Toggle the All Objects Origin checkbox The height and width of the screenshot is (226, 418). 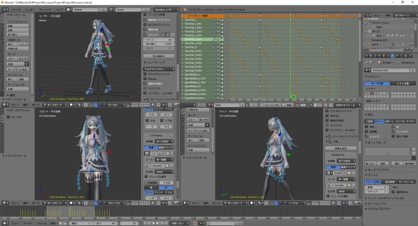pyautogui.click(x=145, y=24)
